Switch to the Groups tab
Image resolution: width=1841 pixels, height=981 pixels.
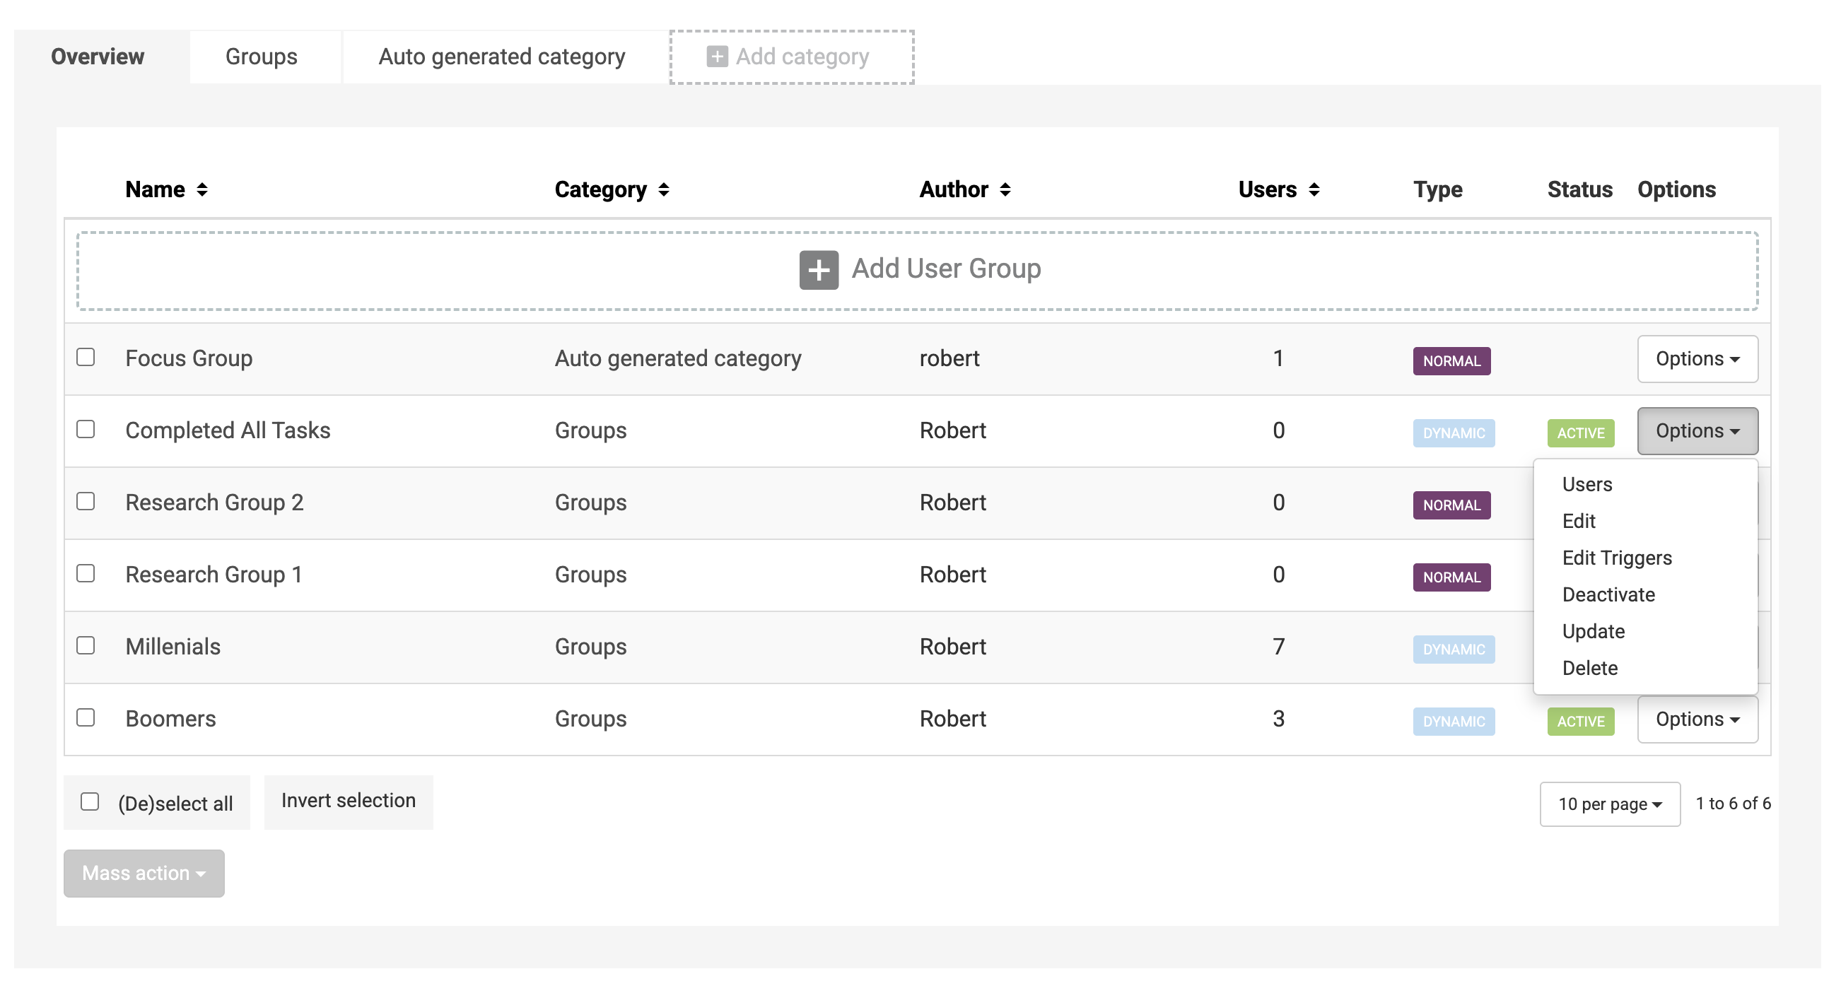pyautogui.click(x=261, y=57)
